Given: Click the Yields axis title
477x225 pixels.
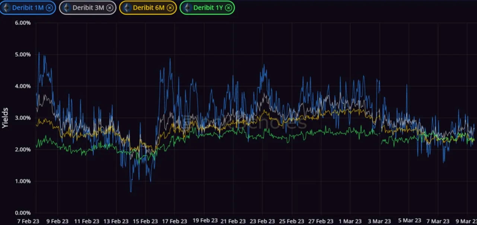Looking at the screenshot, I should [5, 118].
